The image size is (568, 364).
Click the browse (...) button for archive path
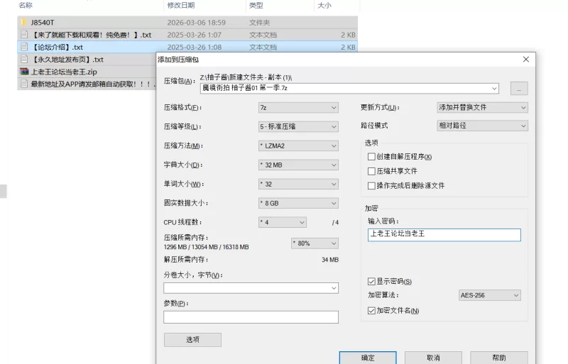tap(519, 89)
